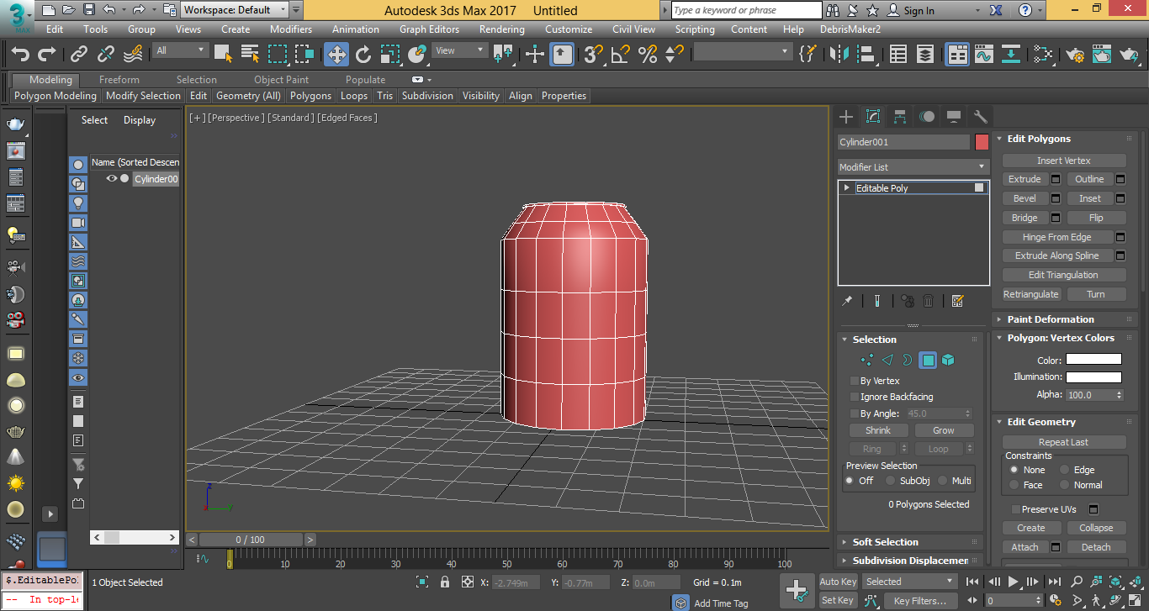The height and width of the screenshot is (611, 1149).
Task: Open the Utilities wrench panel tab
Action: (x=980, y=116)
